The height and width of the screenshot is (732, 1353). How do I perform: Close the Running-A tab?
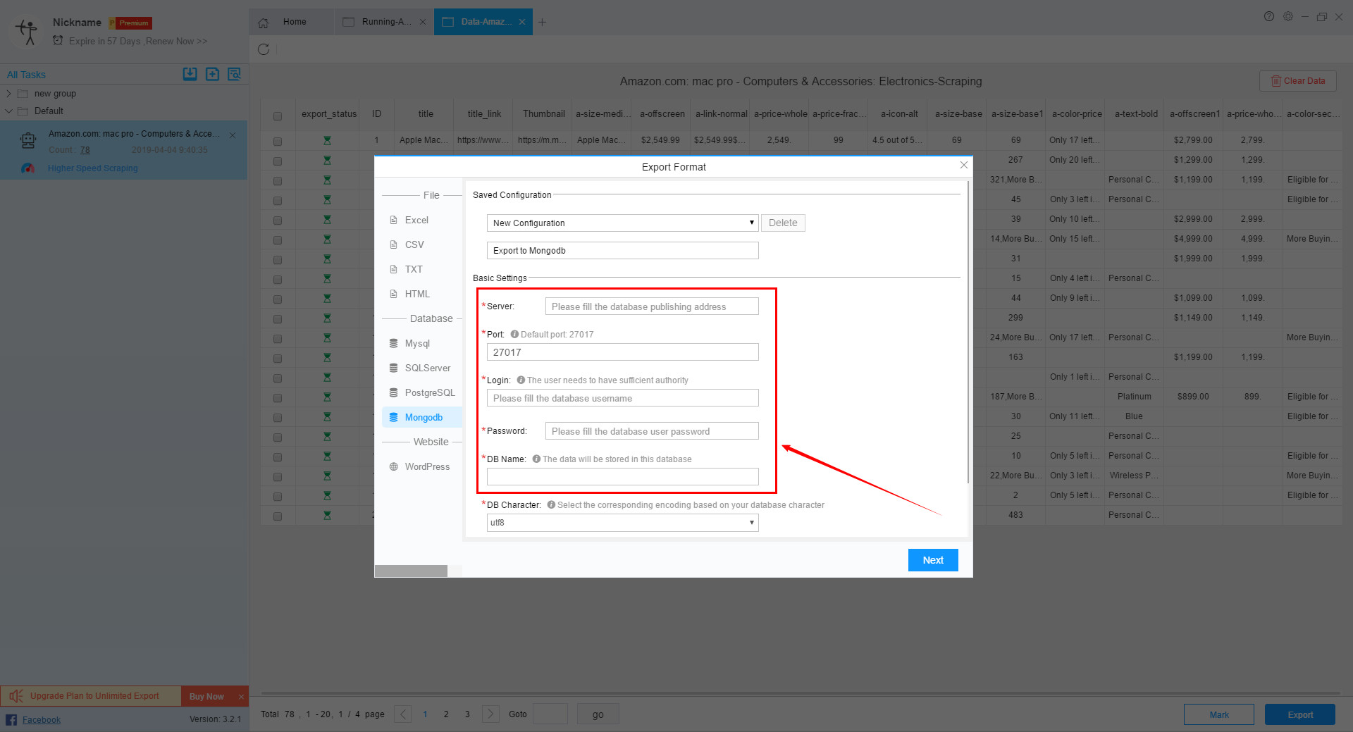click(423, 22)
